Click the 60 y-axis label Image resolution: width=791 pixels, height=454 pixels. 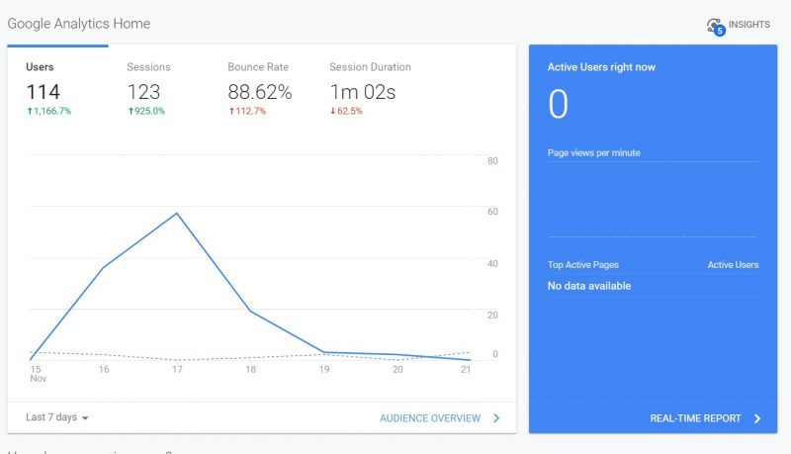point(492,212)
